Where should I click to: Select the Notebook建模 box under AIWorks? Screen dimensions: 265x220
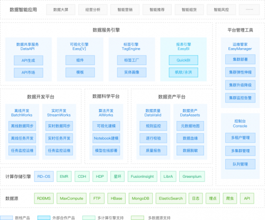point(106,138)
